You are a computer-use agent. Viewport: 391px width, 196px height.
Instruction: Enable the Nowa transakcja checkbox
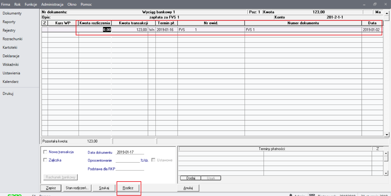(45, 152)
